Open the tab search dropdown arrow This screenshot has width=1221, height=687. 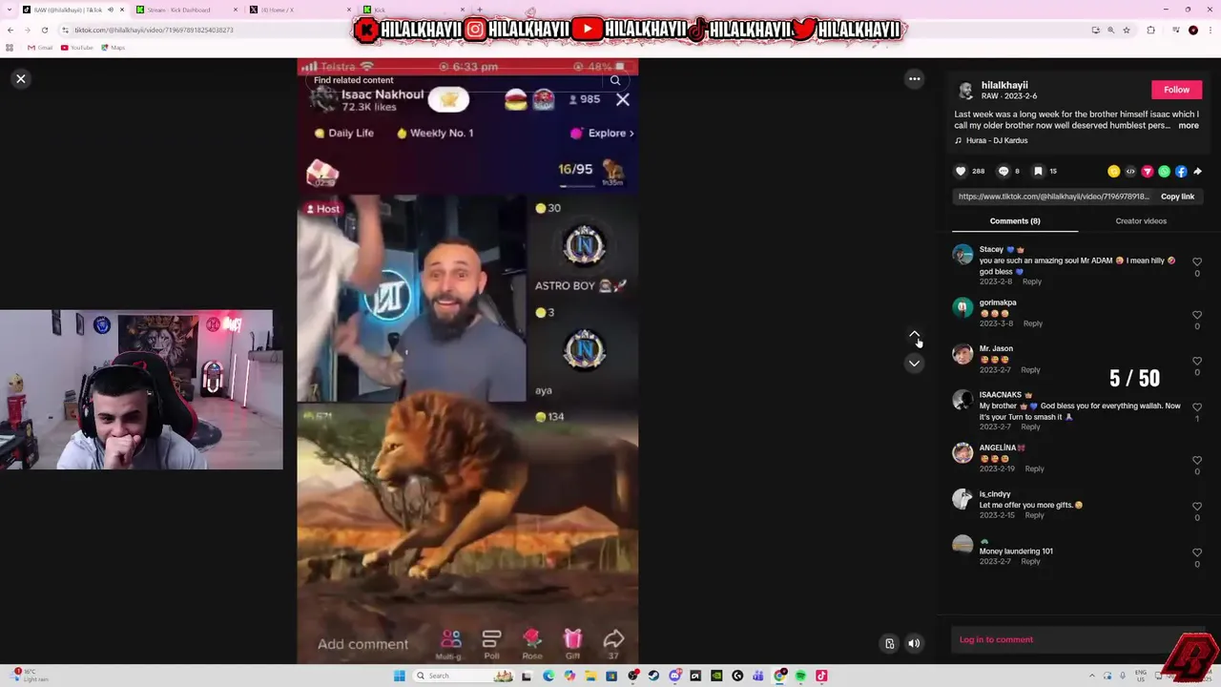point(9,10)
